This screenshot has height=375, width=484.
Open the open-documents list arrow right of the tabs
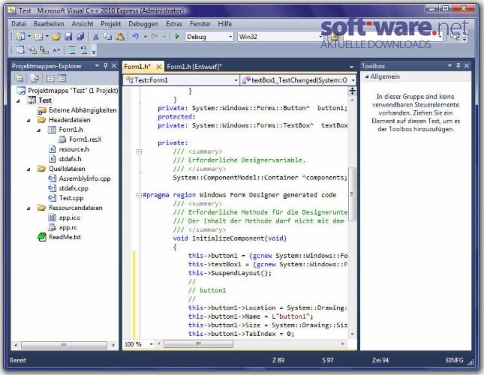tap(351, 67)
